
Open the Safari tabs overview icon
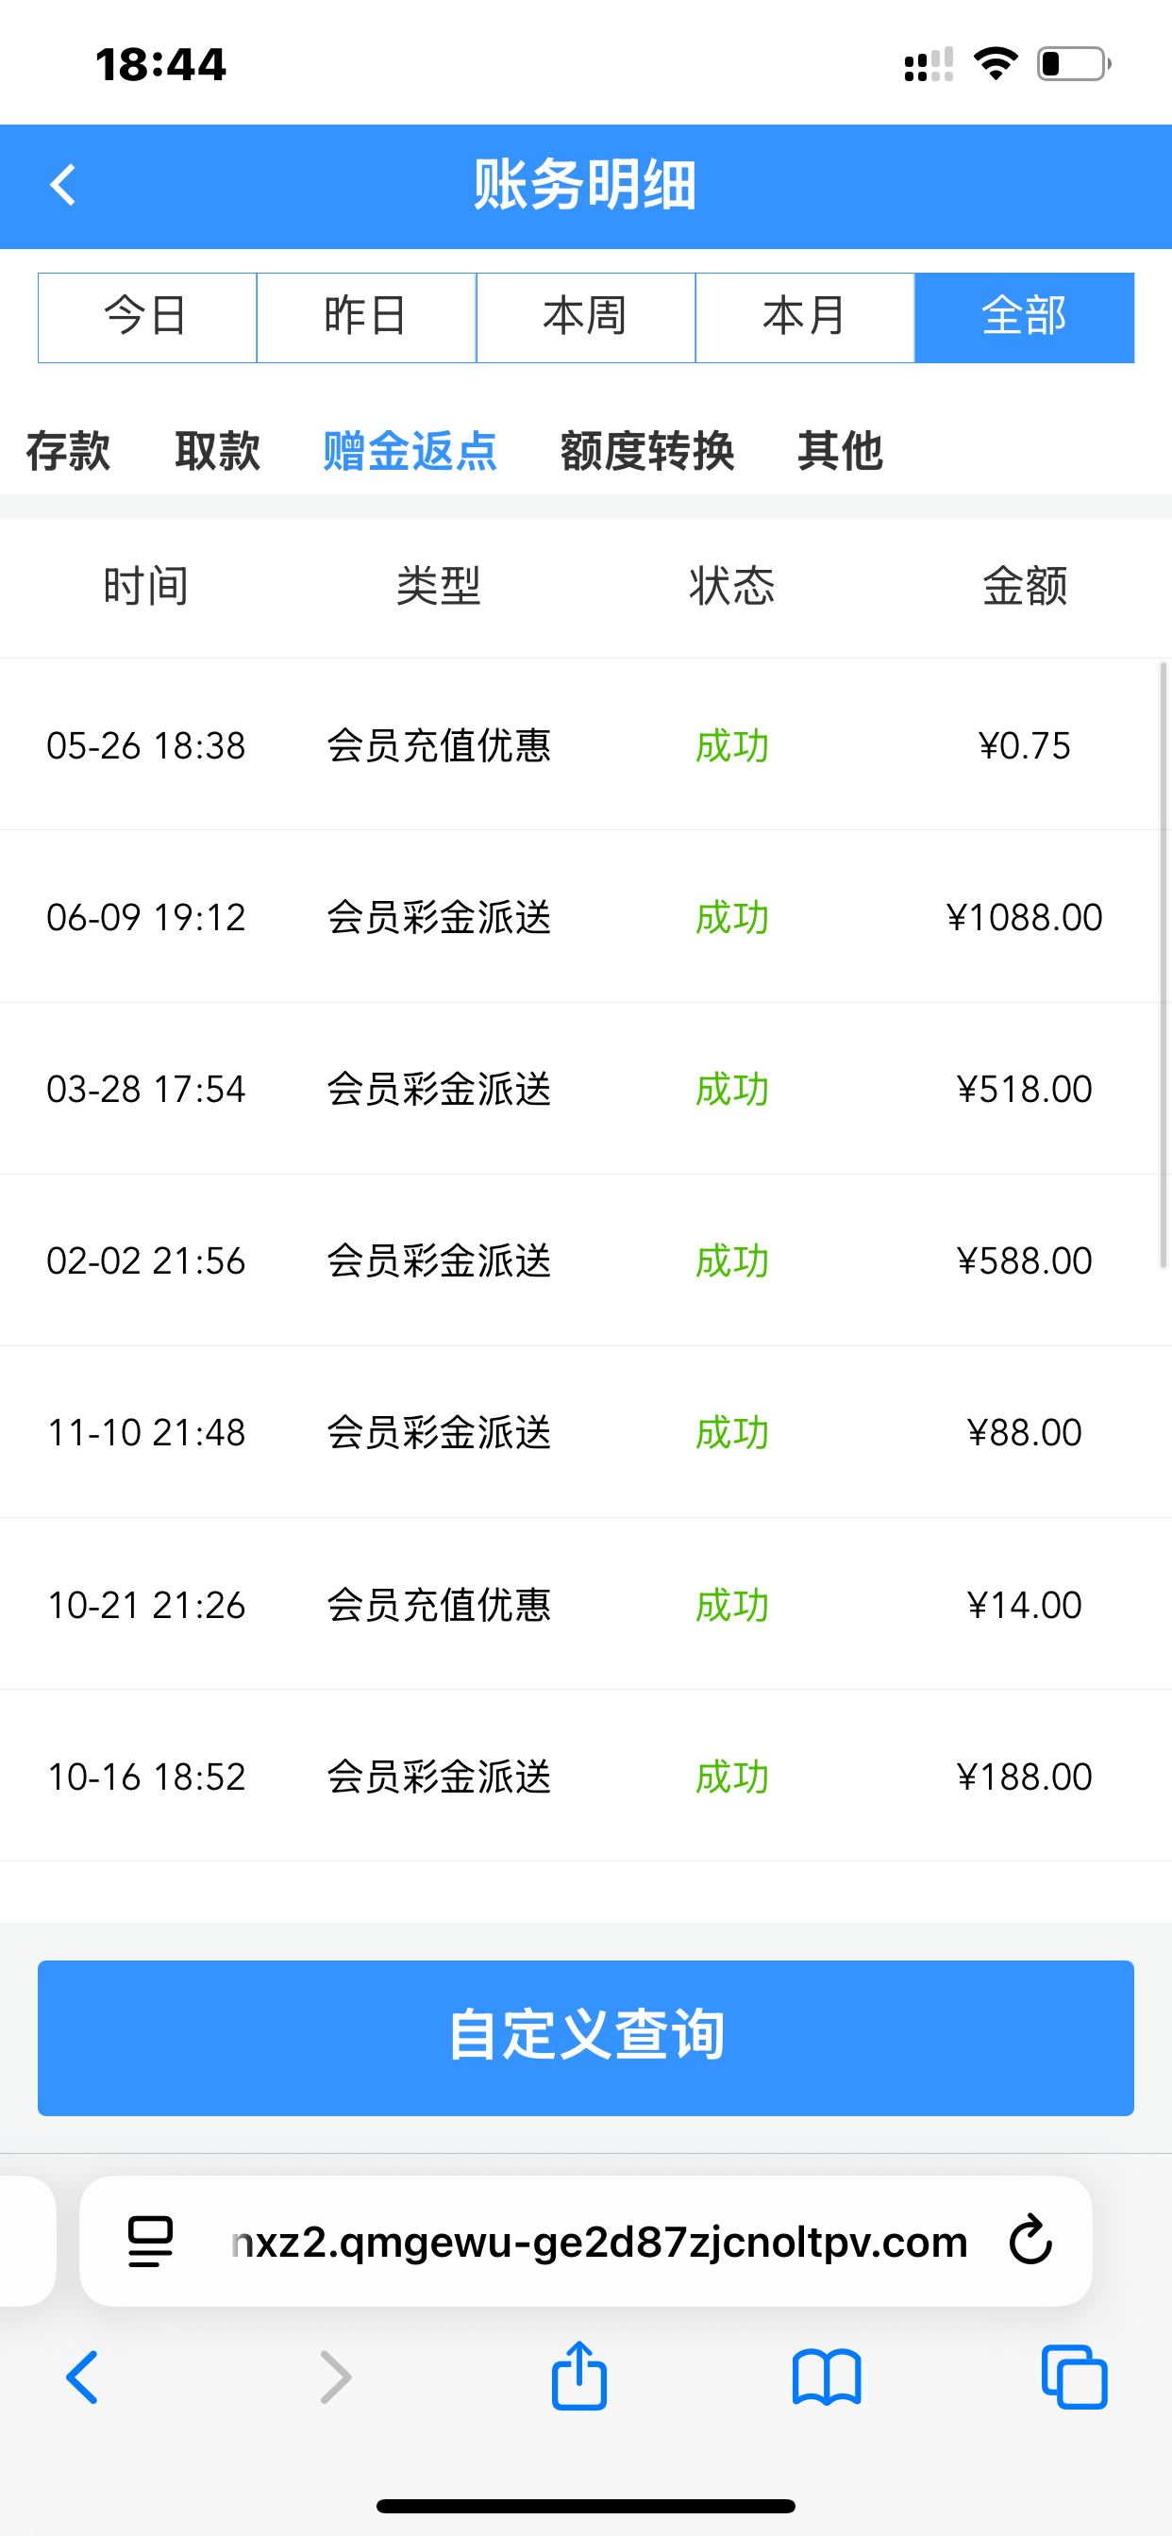[1074, 2377]
